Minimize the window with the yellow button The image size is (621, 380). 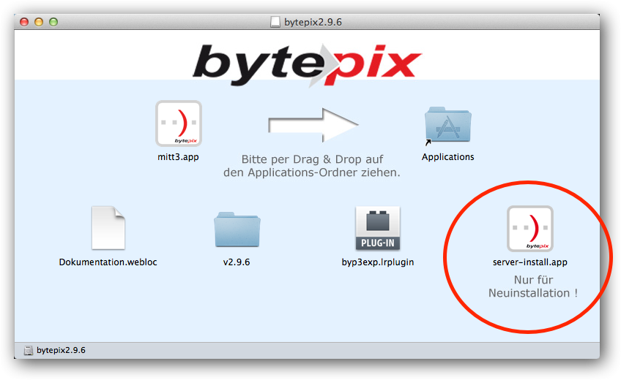(x=39, y=22)
